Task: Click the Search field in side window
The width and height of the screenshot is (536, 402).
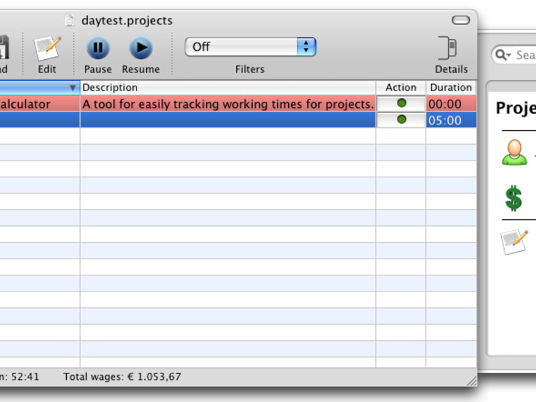Action: point(514,55)
